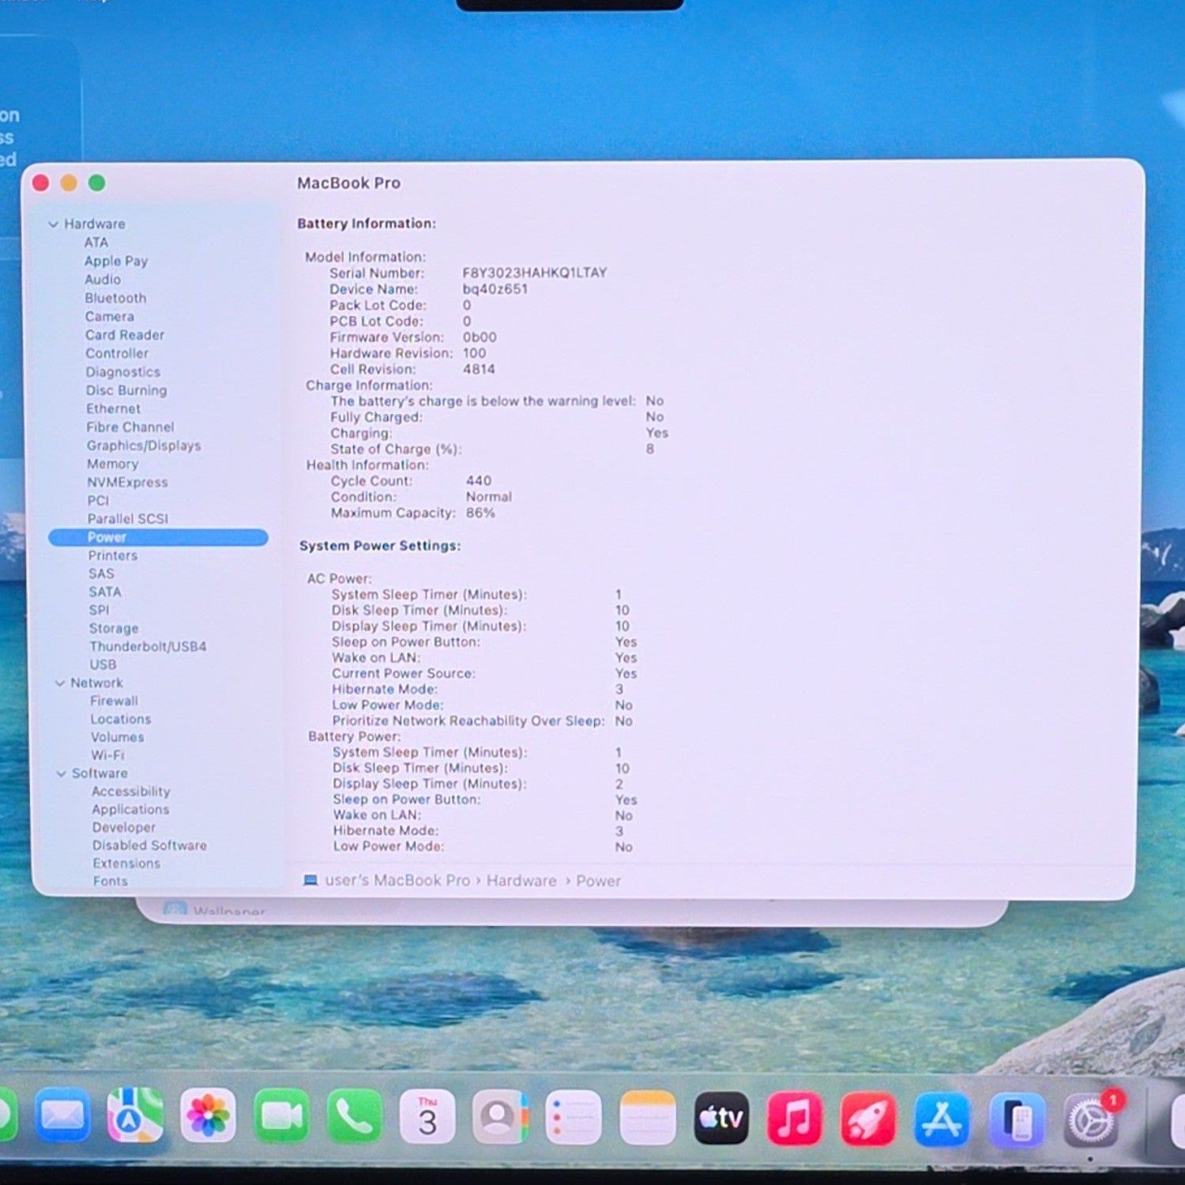Show Wi-Fi information
Screen dimensions: 1185x1185
(x=107, y=755)
